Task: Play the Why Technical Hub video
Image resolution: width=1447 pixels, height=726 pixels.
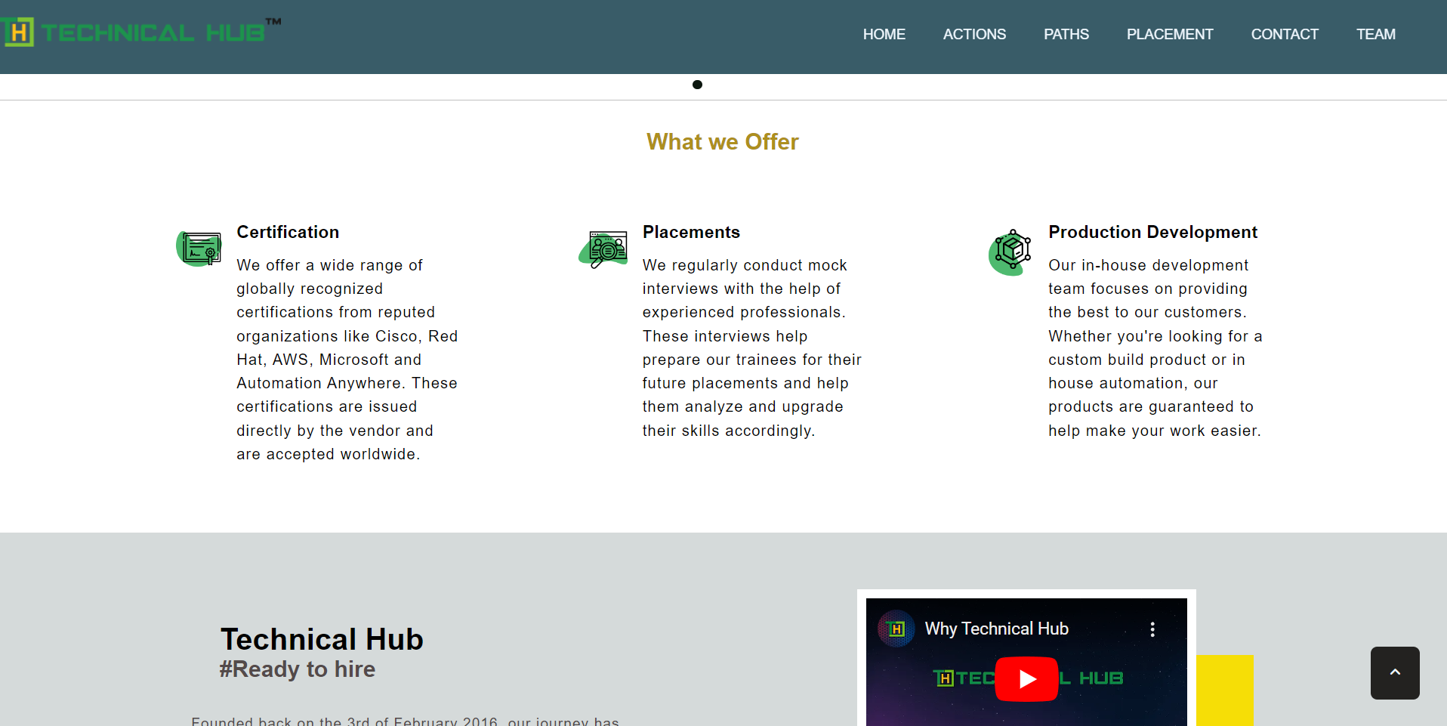Action: tap(1026, 678)
